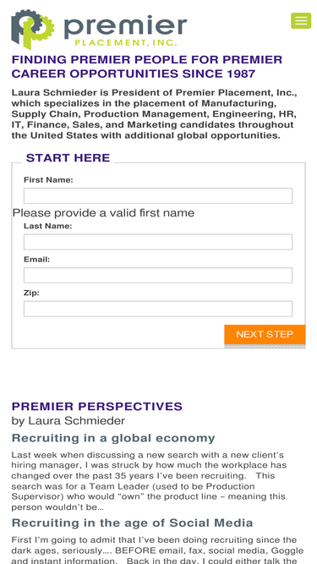Click the First Name label

click(x=48, y=180)
